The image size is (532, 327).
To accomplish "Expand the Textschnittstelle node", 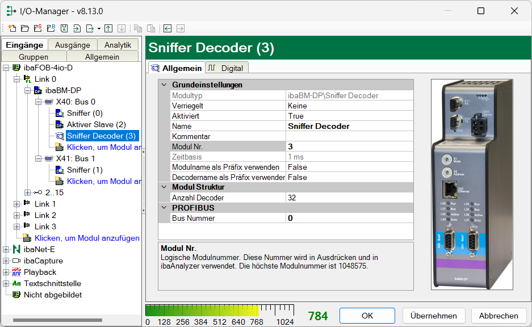I will (6, 284).
